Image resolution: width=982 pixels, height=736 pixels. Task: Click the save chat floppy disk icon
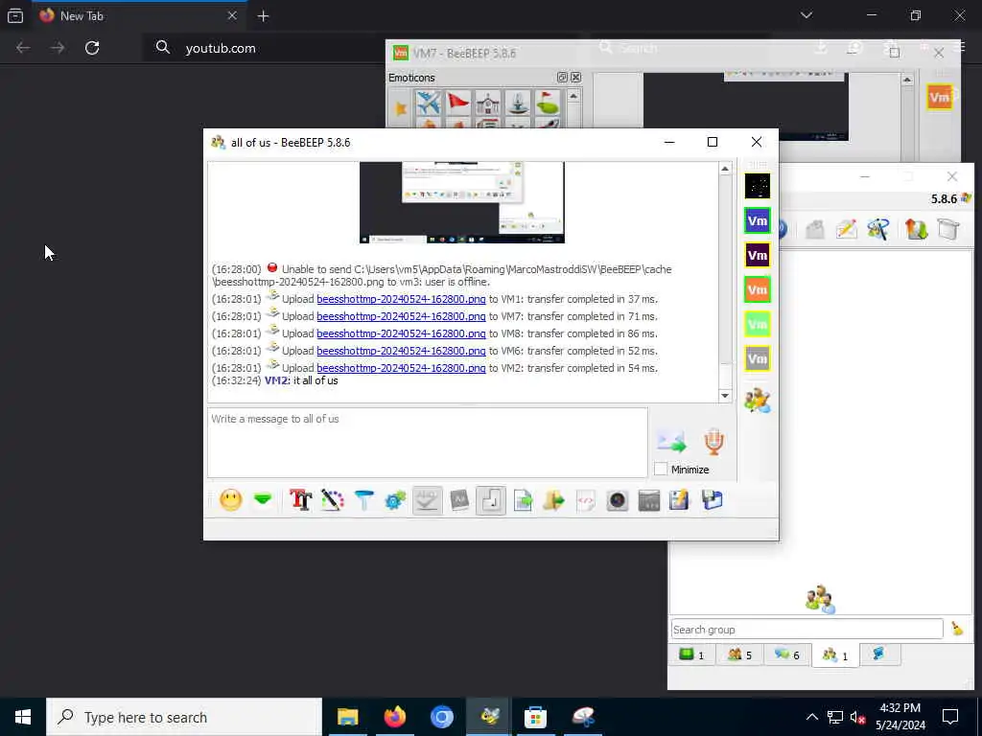tap(713, 500)
